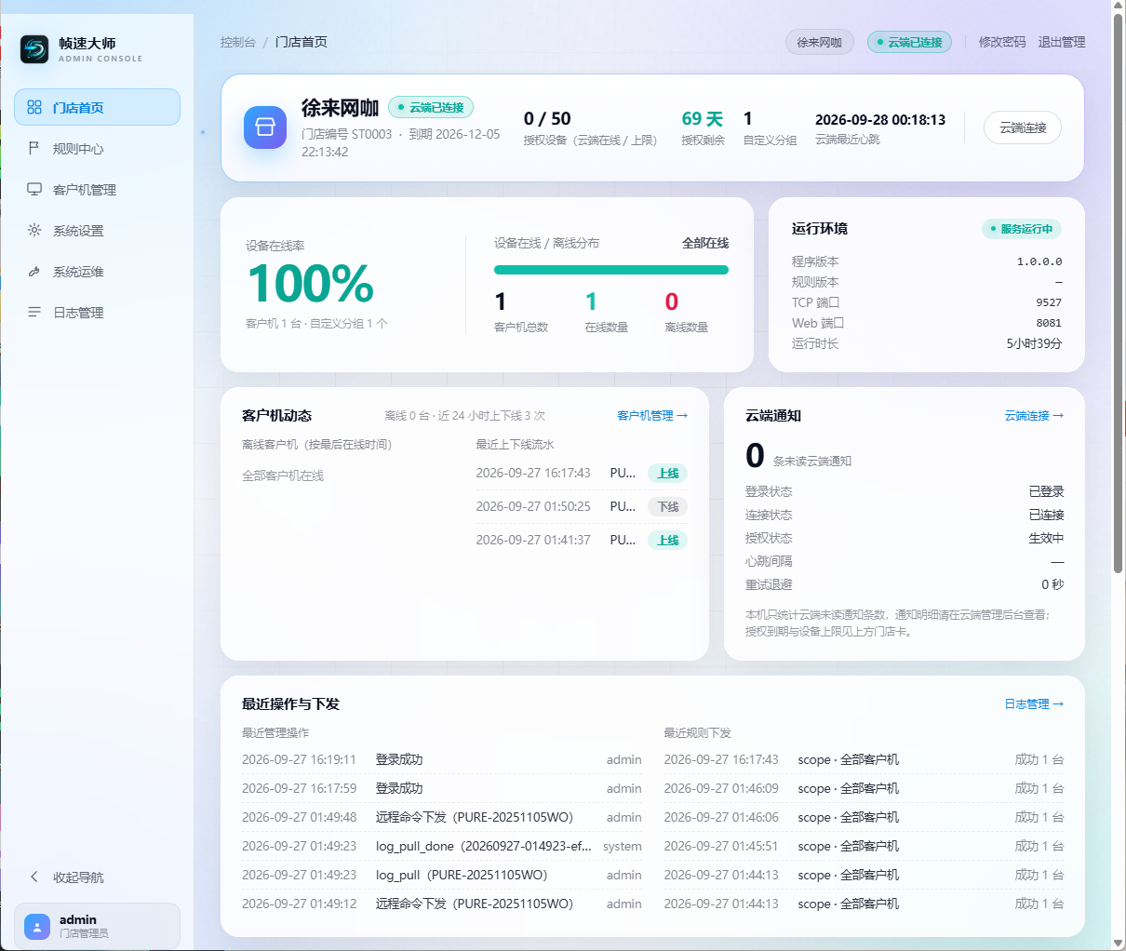This screenshot has width=1126, height=951.
Task: Click the 系统运维 wrench icon
Action: click(34, 271)
